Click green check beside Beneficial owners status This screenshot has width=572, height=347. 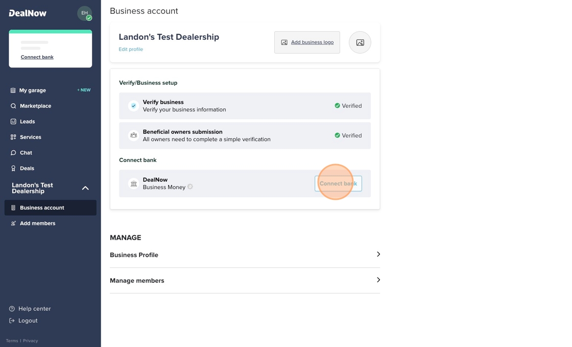pos(337,135)
